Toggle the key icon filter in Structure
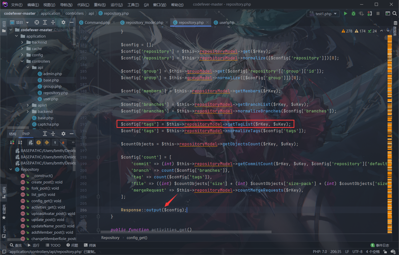Screen dimensions: 399x255 pos(55,142)
